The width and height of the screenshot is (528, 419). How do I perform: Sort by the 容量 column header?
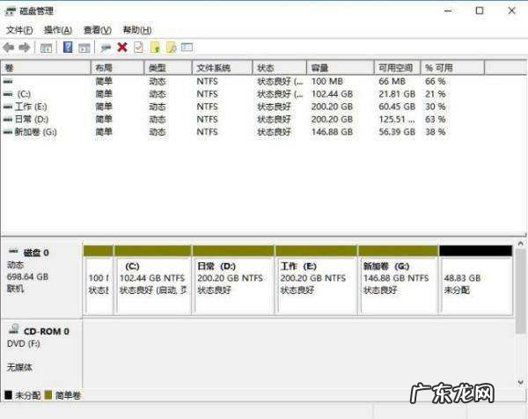click(341, 68)
